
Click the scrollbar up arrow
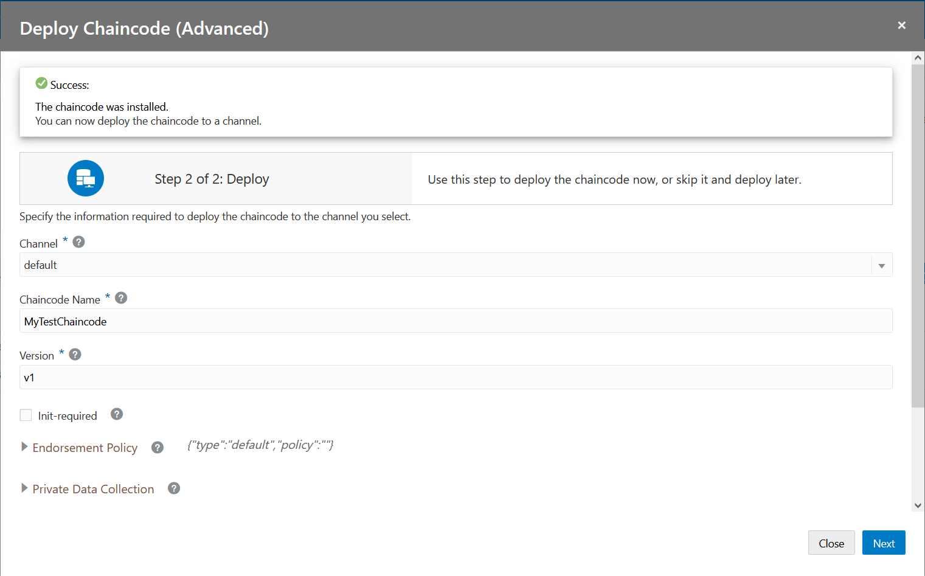tap(918, 57)
